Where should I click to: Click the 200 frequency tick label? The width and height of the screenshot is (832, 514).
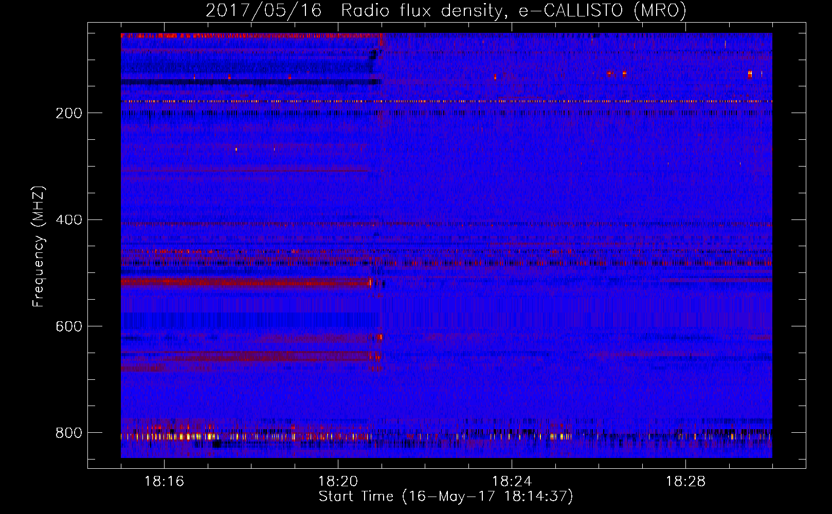pos(69,113)
